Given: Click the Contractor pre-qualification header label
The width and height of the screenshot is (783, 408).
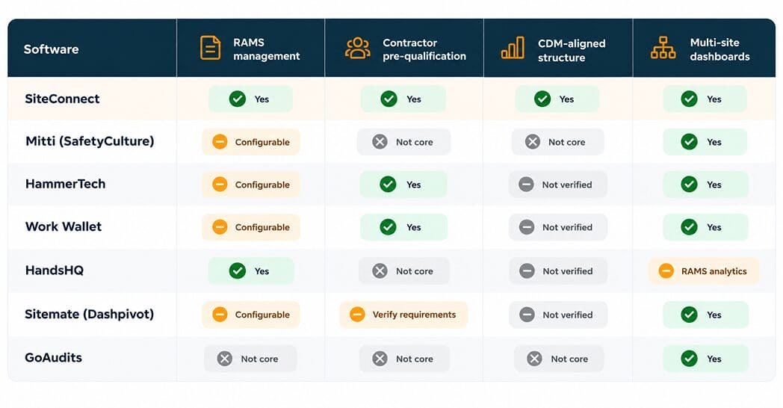Looking at the screenshot, I should pyautogui.click(x=424, y=49).
